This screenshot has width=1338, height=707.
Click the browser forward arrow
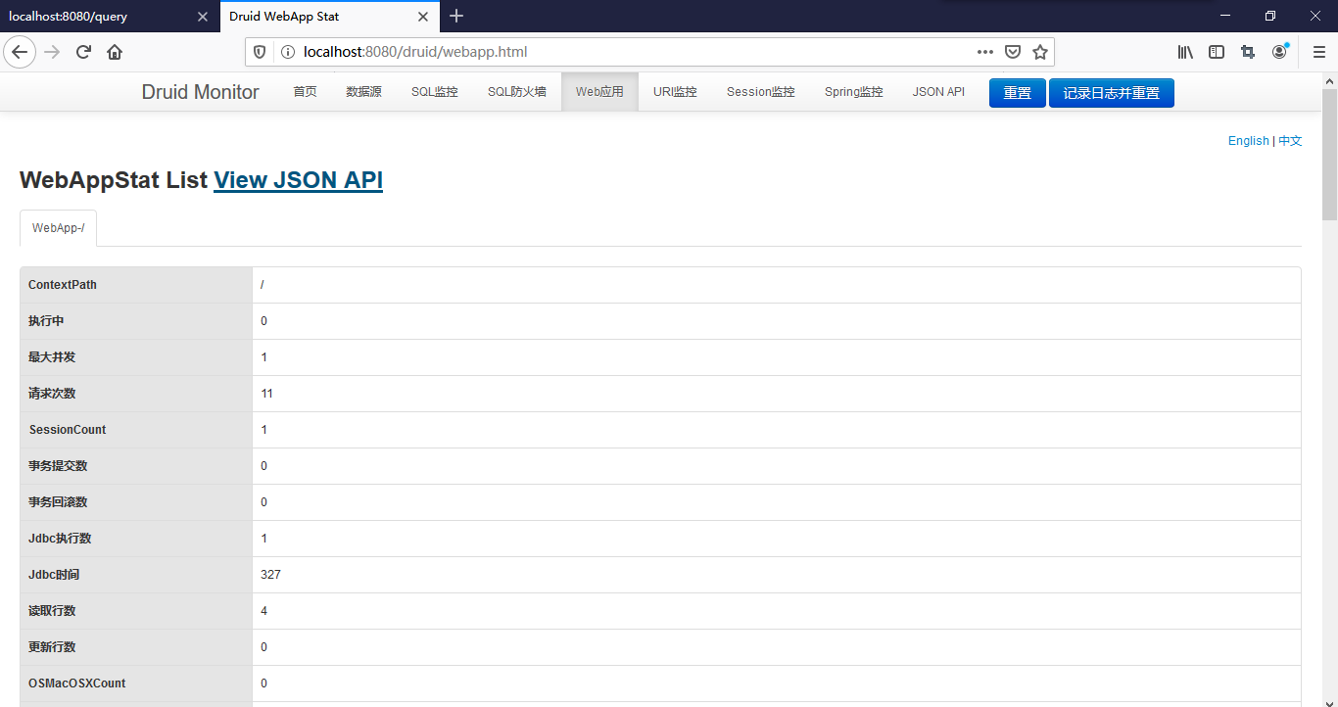point(52,52)
